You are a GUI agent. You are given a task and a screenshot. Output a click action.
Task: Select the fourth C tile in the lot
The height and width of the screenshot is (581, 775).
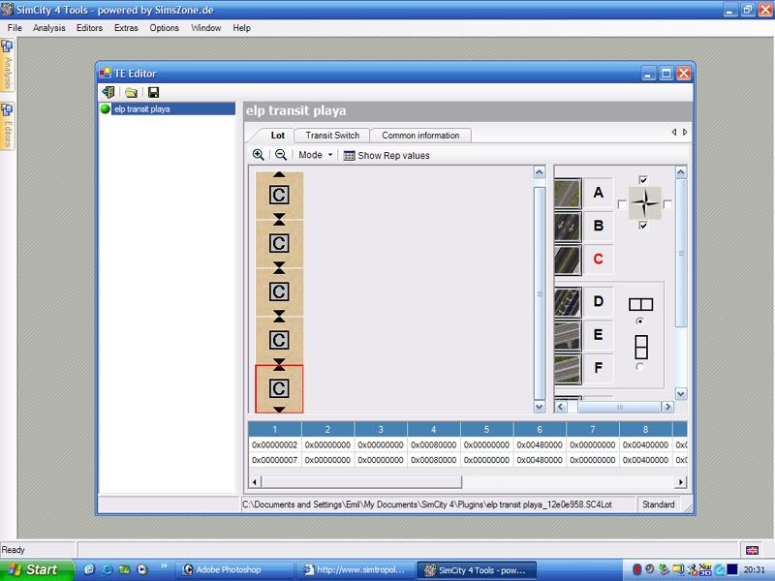(279, 340)
